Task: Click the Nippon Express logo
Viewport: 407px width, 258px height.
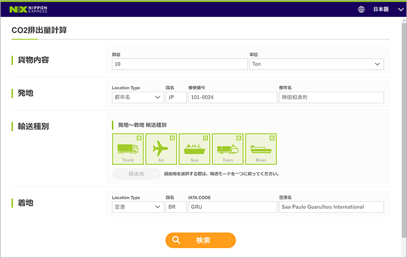Action: click(x=28, y=9)
